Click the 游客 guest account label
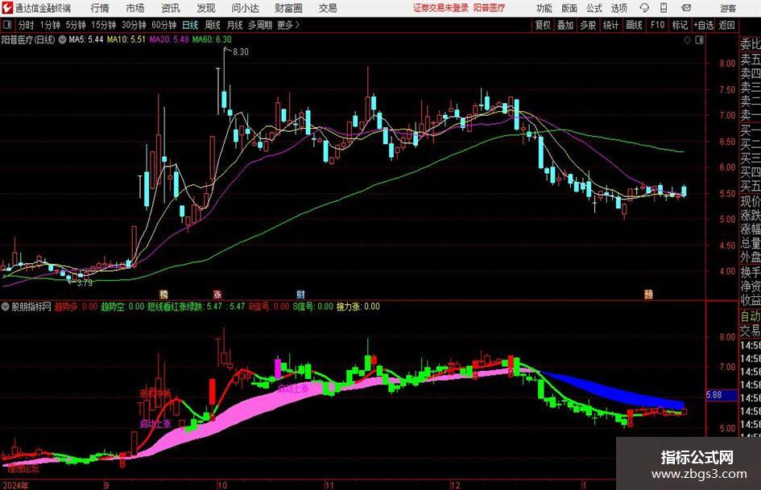 [x=728, y=8]
